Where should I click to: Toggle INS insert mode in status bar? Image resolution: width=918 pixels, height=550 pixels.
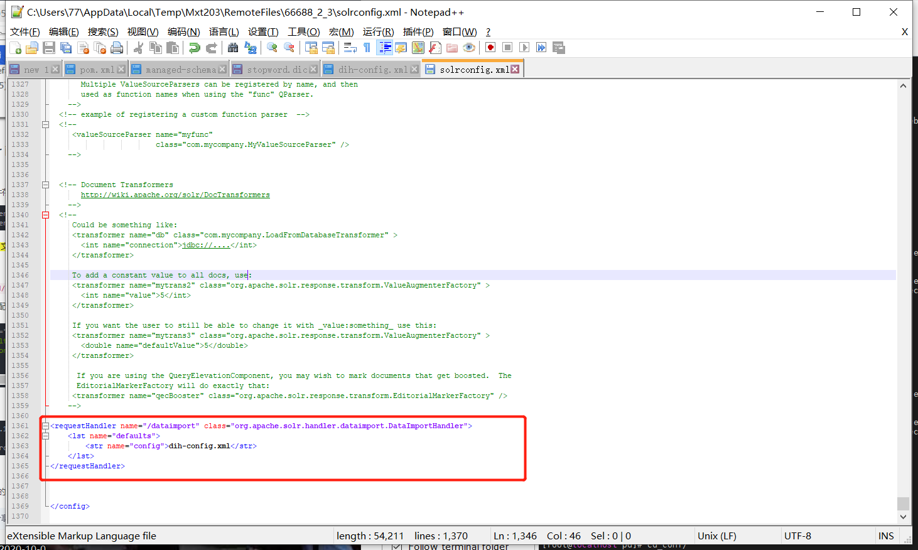pos(886,536)
